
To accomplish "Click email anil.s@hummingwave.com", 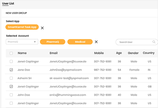I will pos(68,95).
